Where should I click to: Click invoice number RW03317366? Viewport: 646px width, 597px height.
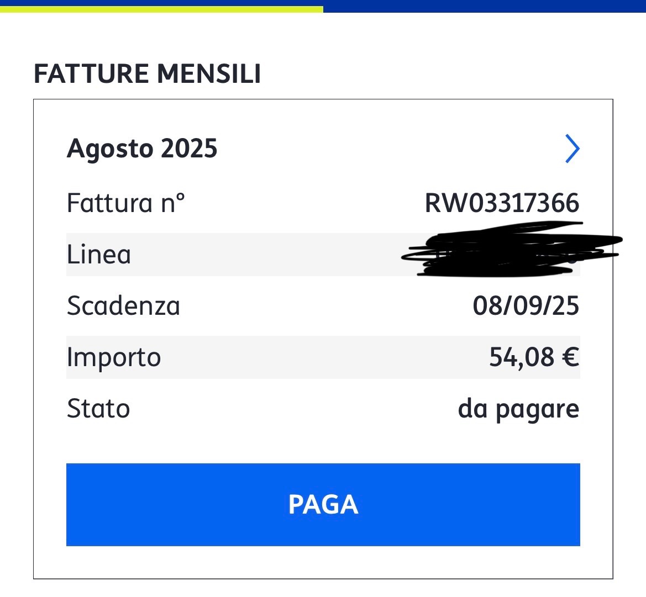(502, 203)
